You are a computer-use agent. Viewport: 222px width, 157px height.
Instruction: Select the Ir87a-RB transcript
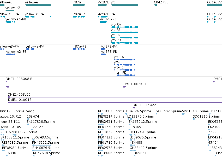pyautogui.click(x=79, y=17)
